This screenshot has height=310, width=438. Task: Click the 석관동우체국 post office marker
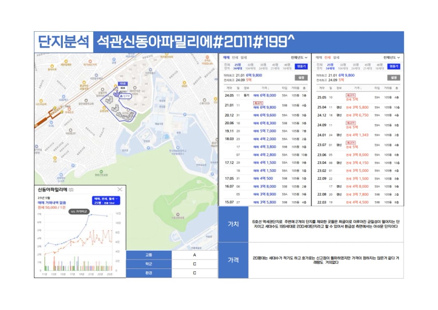[97, 77]
